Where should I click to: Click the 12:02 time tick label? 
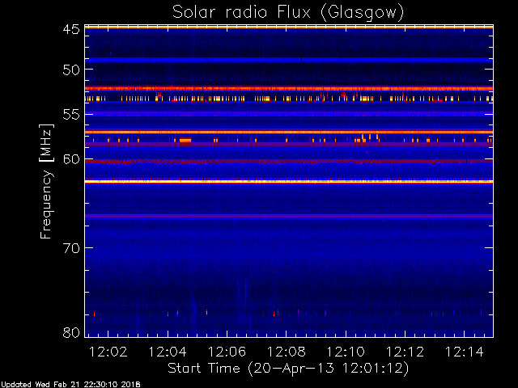[108, 352]
